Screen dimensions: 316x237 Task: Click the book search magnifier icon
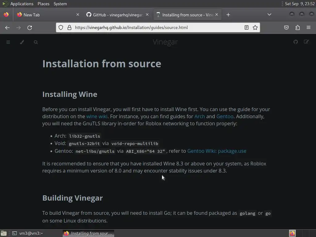[x=36, y=42]
